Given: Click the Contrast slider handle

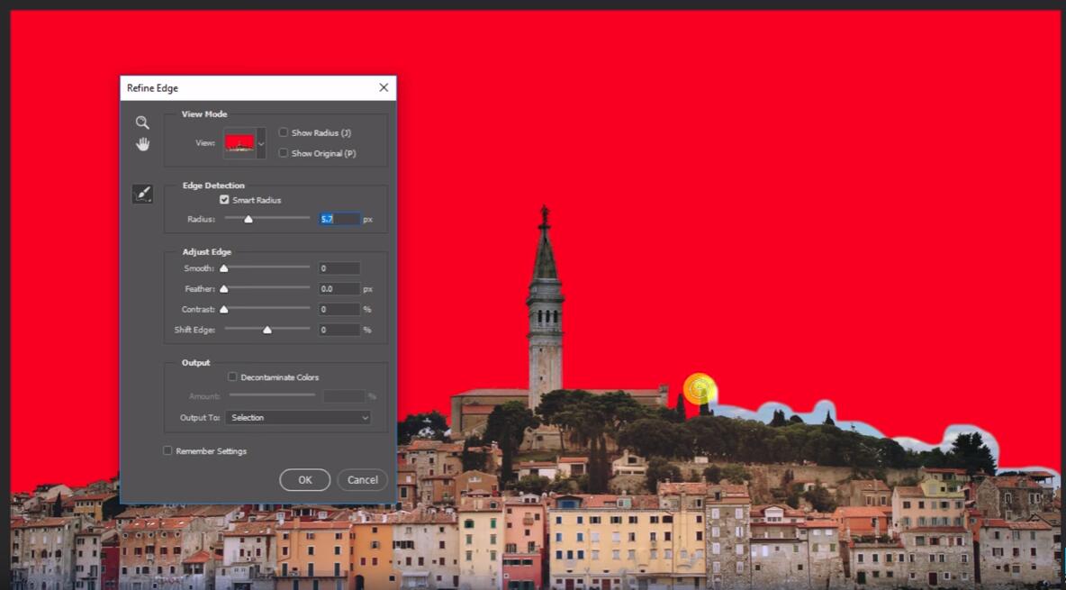Looking at the screenshot, I should (224, 310).
